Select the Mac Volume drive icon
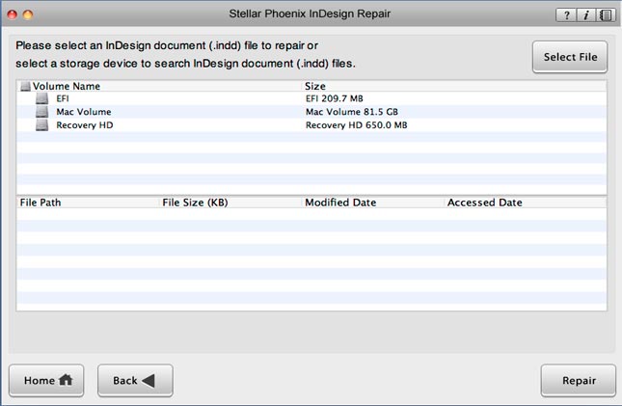 click(x=42, y=112)
